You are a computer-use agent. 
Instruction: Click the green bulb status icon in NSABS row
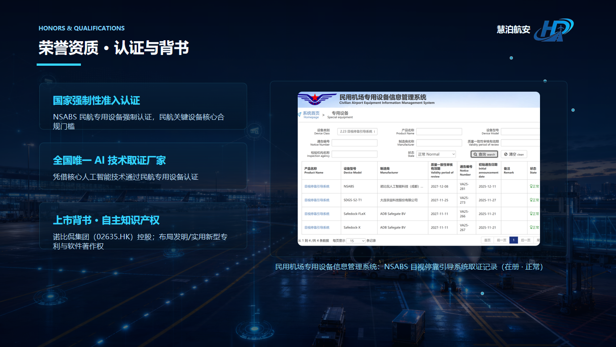pos(531,186)
